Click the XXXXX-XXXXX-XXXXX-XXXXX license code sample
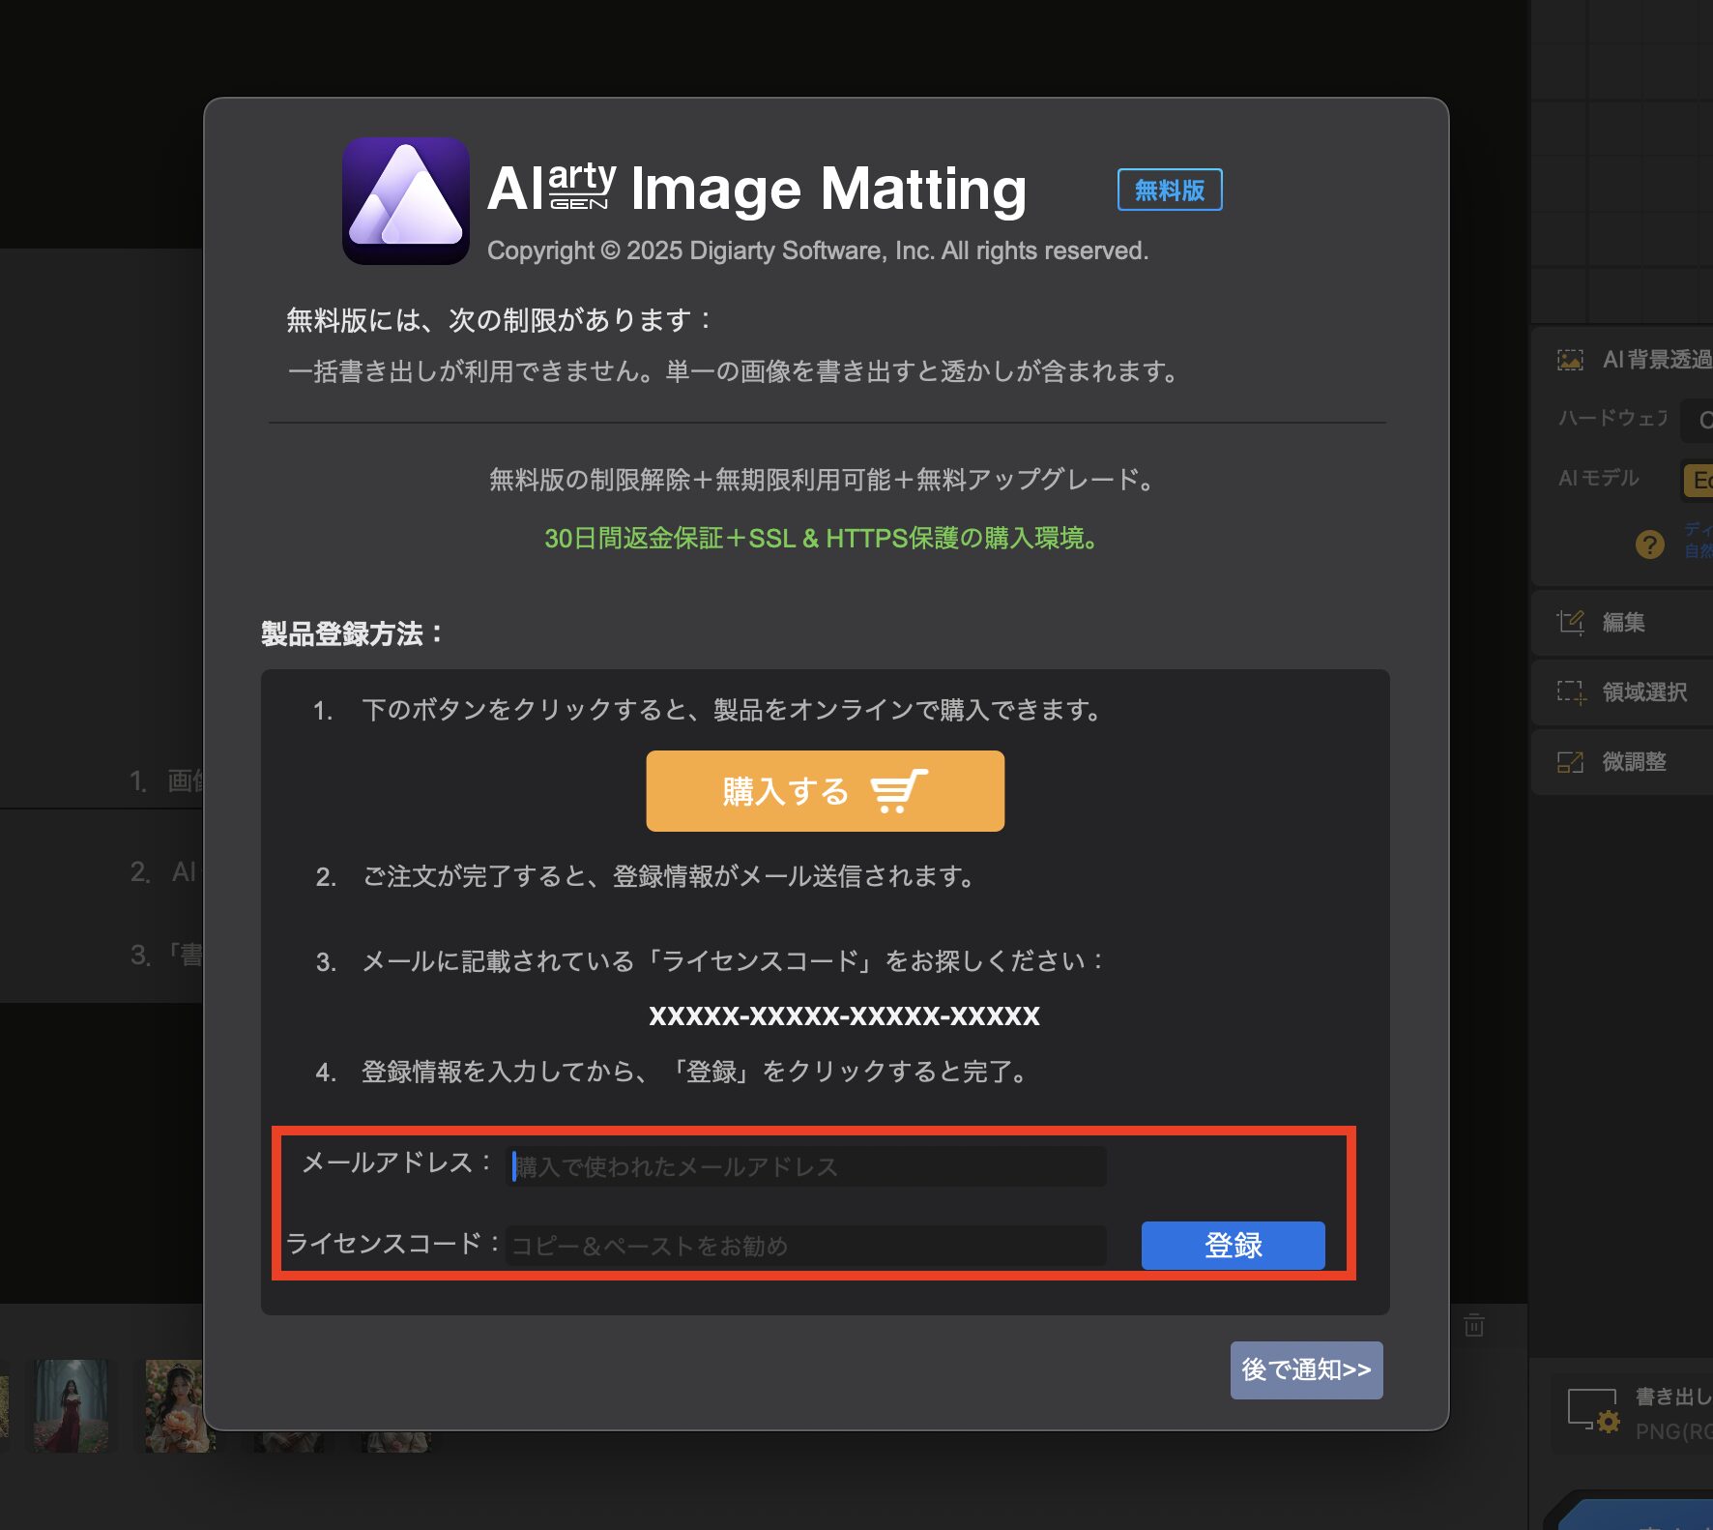This screenshot has width=1713, height=1530. [x=844, y=1015]
